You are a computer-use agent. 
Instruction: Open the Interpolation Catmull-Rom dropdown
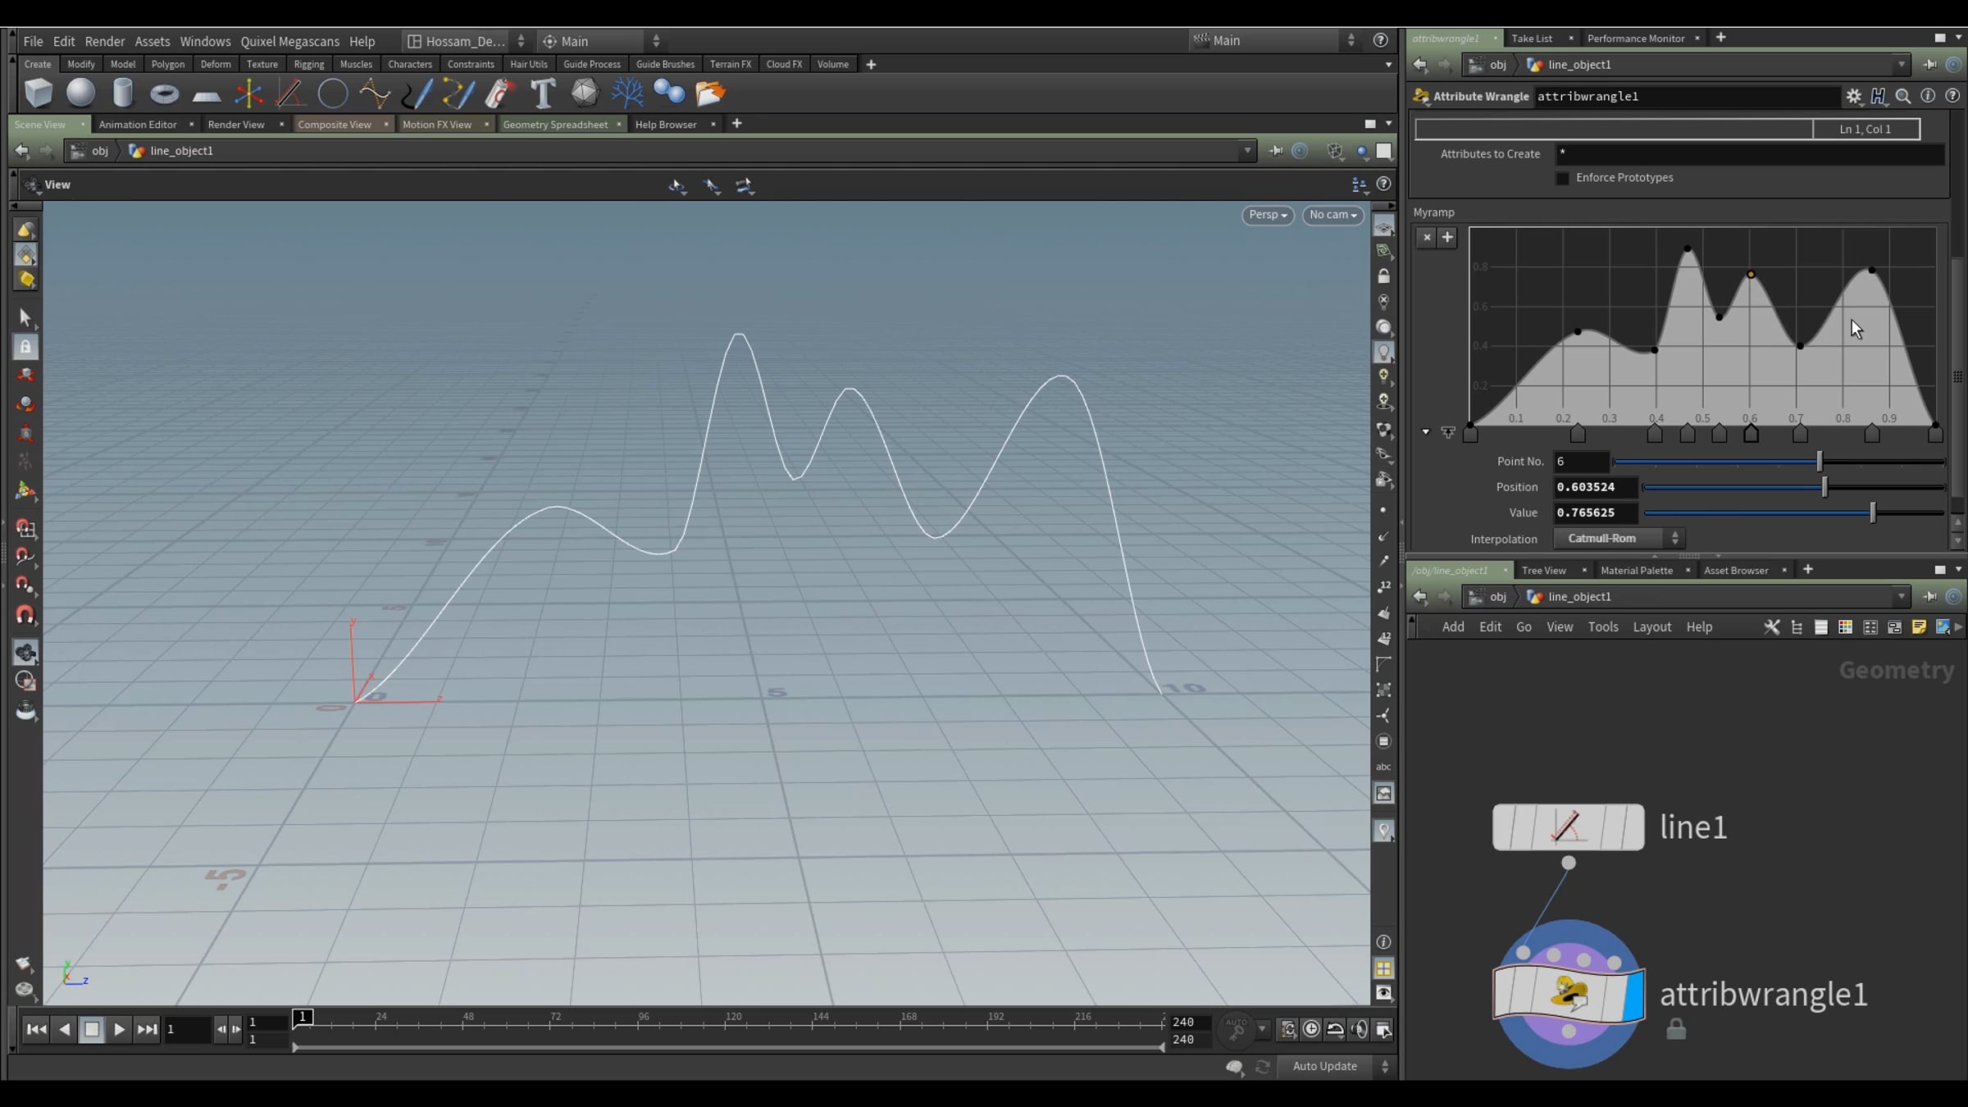click(1619, 539)
